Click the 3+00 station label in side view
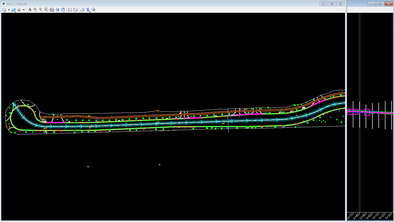394x222 pixels. [369, 216]
